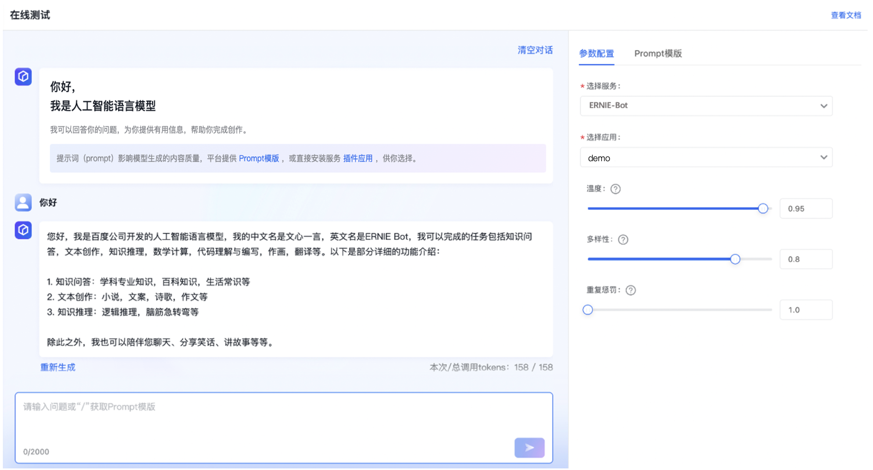This screenshot has width=873, height=470.
Task: Click the 在线测试 page title
Action: tap(30, 15)
